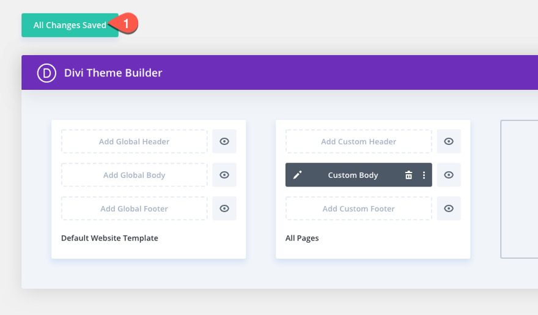Add a Custom Header
This screenshot has height=315, width=538.
click(358, 141)
